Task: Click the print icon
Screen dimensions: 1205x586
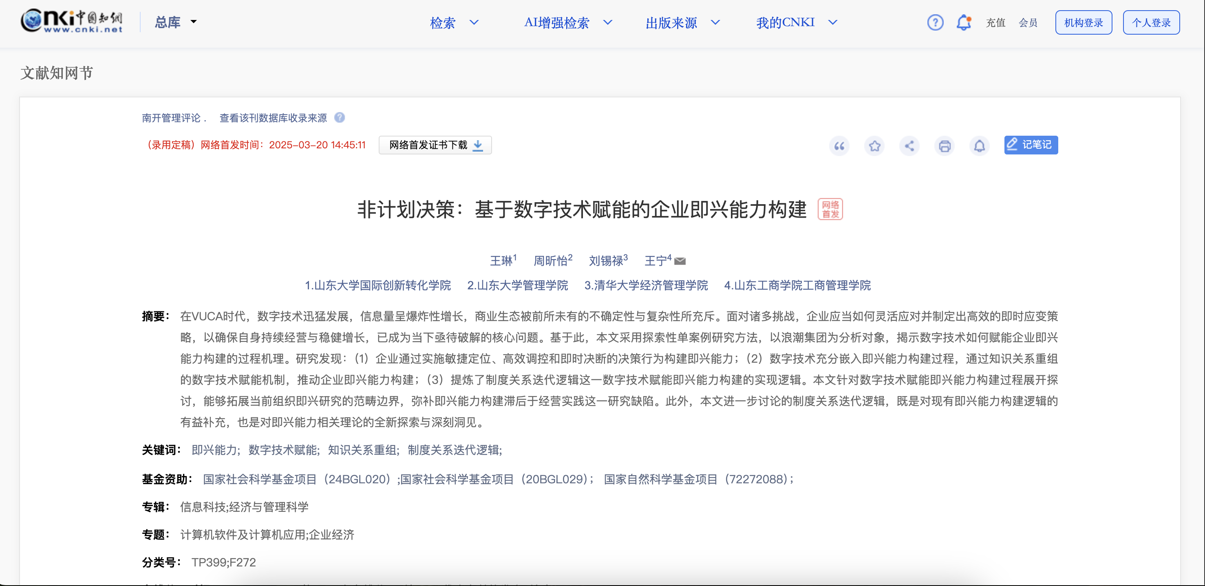Action: [945, 146]
